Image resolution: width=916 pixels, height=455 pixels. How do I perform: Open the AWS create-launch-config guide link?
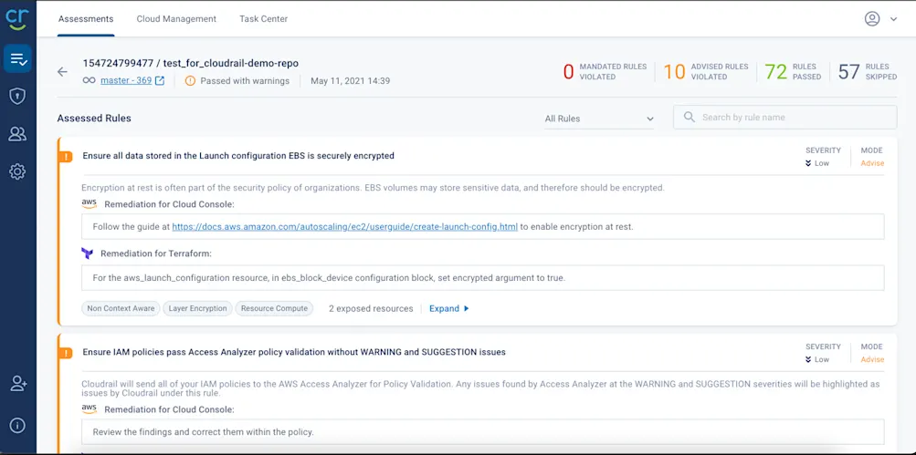(x=344, y=227)
